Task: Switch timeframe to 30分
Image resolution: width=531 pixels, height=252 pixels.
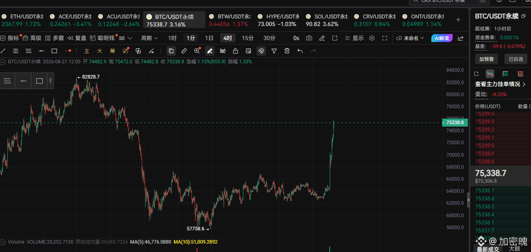Action: click(269, 38)
